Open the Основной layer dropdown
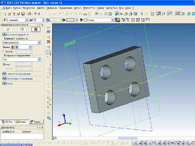Viewport: 195px width, 146px height. [27, 20]
